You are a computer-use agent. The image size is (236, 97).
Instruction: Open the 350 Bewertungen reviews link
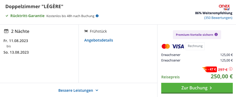coord(218,18)
